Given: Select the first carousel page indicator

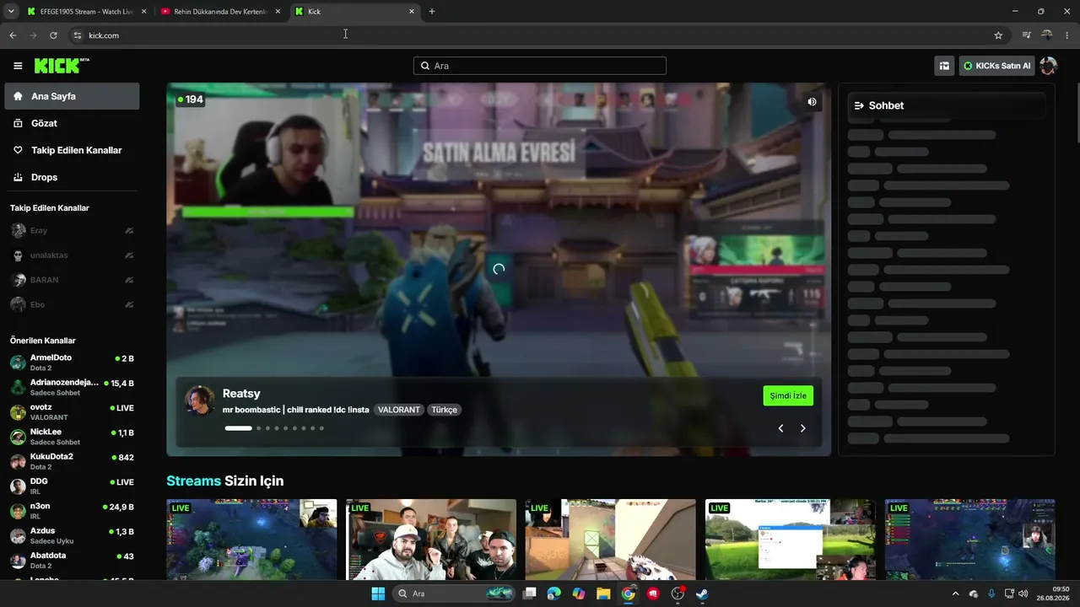Looking at the screenshot, I should (x=238, y=428).
